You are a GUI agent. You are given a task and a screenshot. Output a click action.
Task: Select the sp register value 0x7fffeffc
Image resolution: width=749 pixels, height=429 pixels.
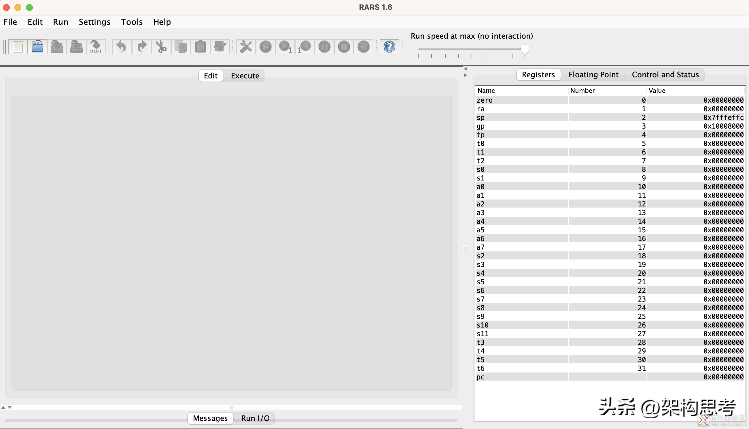tap(695, 117)
